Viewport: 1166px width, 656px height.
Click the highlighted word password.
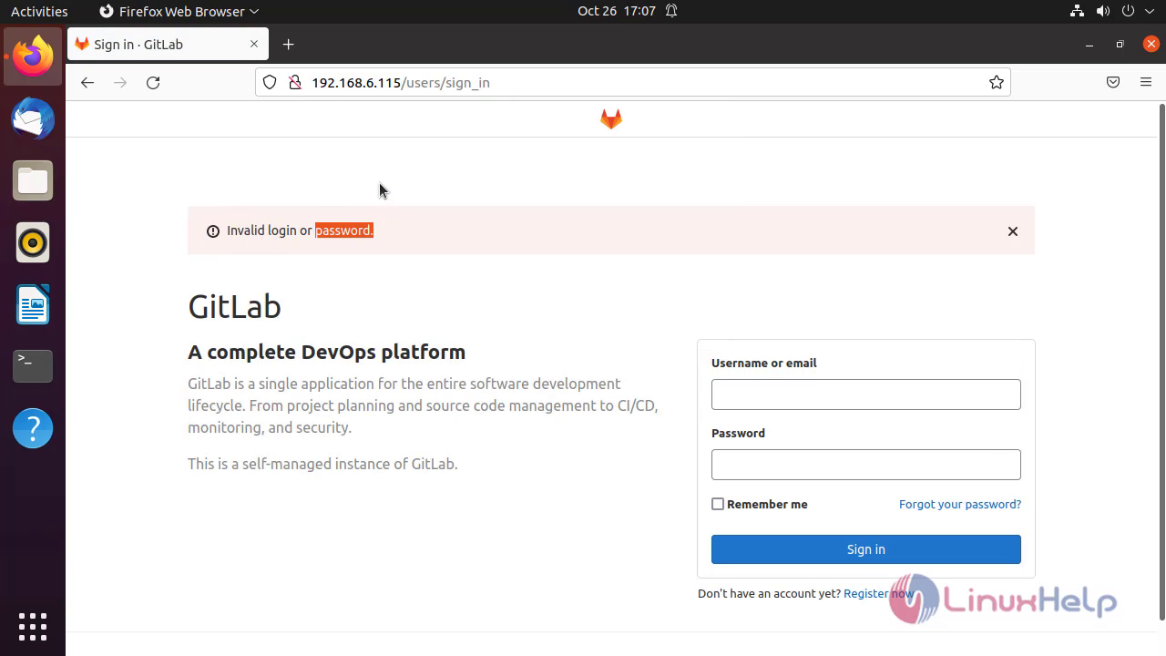[x=344, y=231]
